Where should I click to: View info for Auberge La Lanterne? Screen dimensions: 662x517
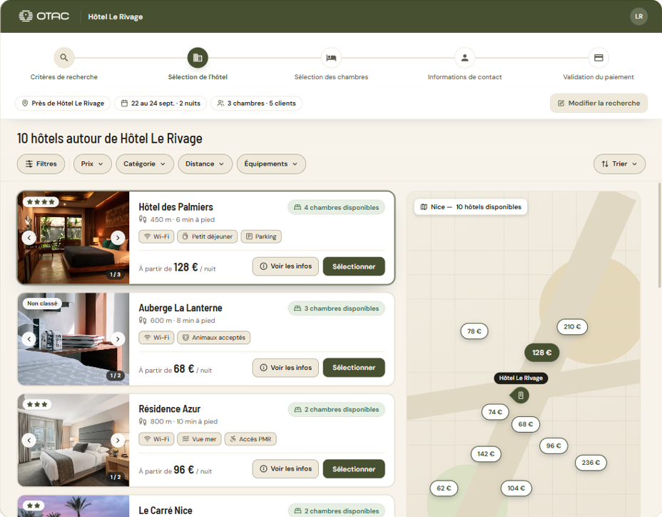tap(285, 368)
